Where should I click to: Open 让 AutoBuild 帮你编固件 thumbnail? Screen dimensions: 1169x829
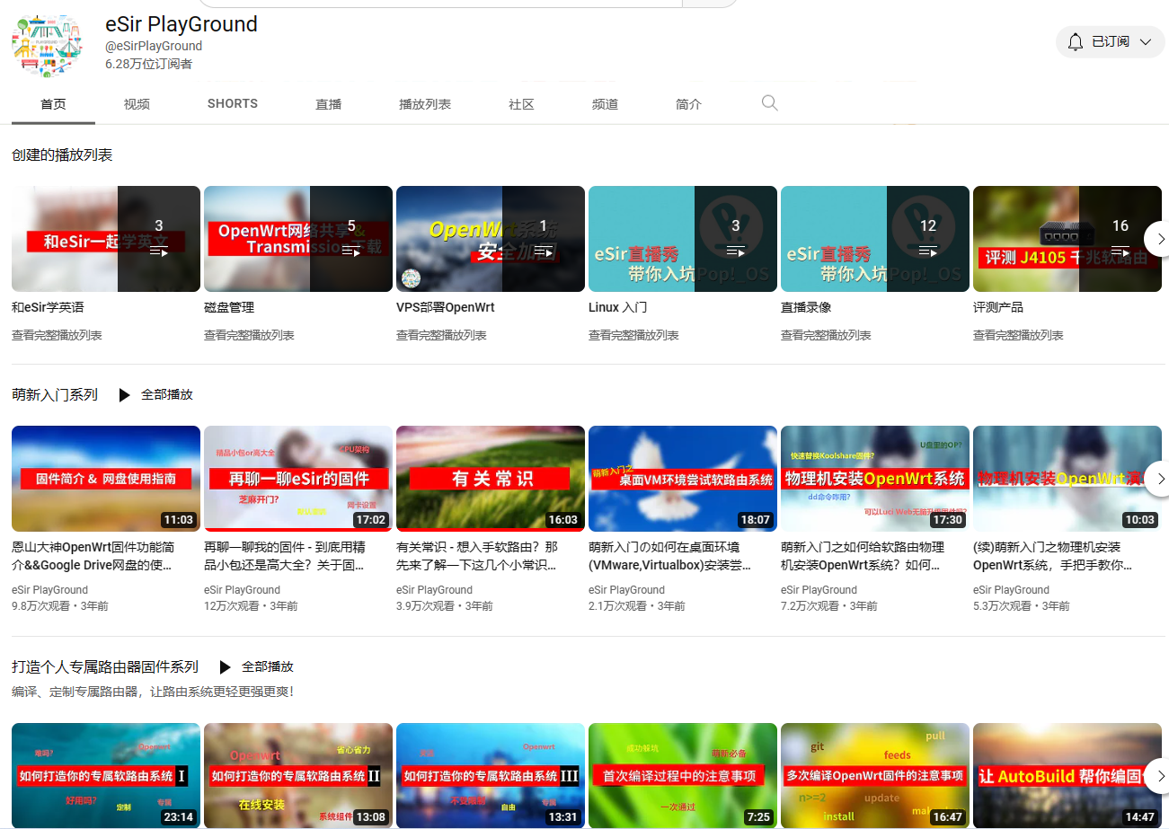coord(1067,776)
